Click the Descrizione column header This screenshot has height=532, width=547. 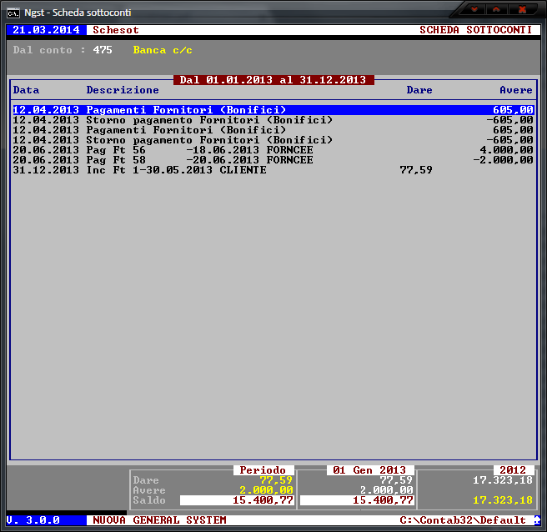pos(123,90)
